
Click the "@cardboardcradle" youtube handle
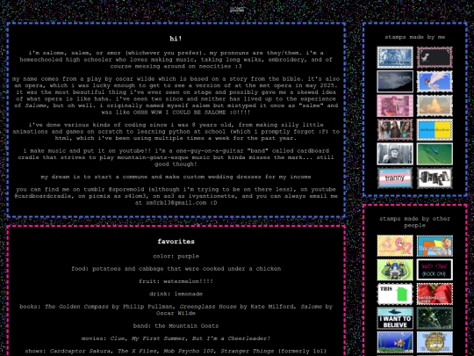click(44, 196)
